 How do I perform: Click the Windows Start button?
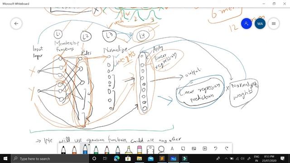(5, 158)
